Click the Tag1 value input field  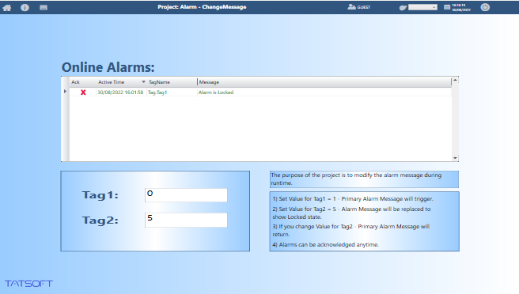coord(186,195)
